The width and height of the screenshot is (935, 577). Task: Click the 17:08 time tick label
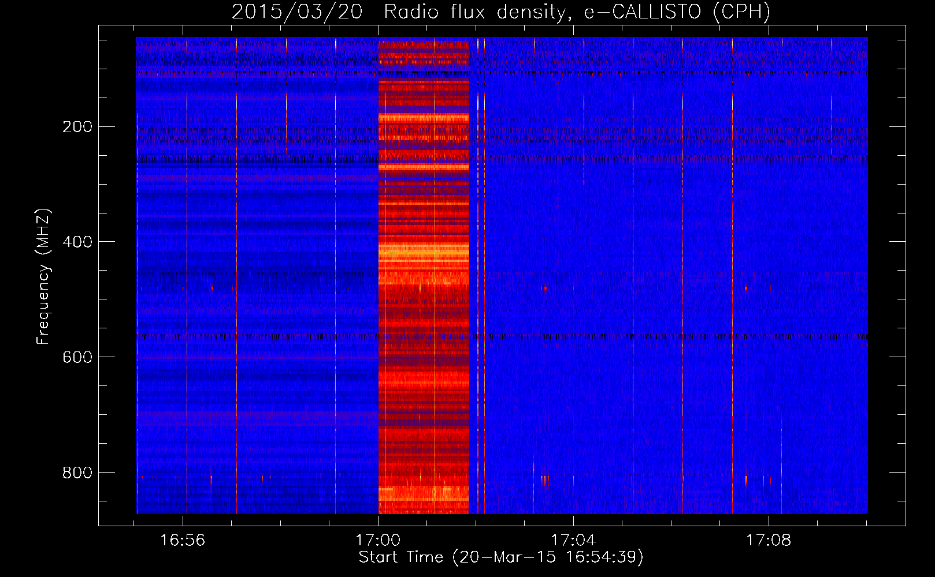(x=769, y=541)
